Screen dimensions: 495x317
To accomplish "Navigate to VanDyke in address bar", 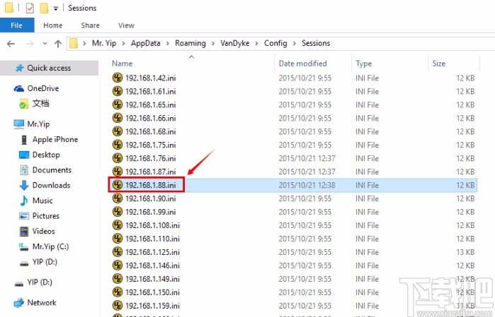I will [x=235, y=43].
